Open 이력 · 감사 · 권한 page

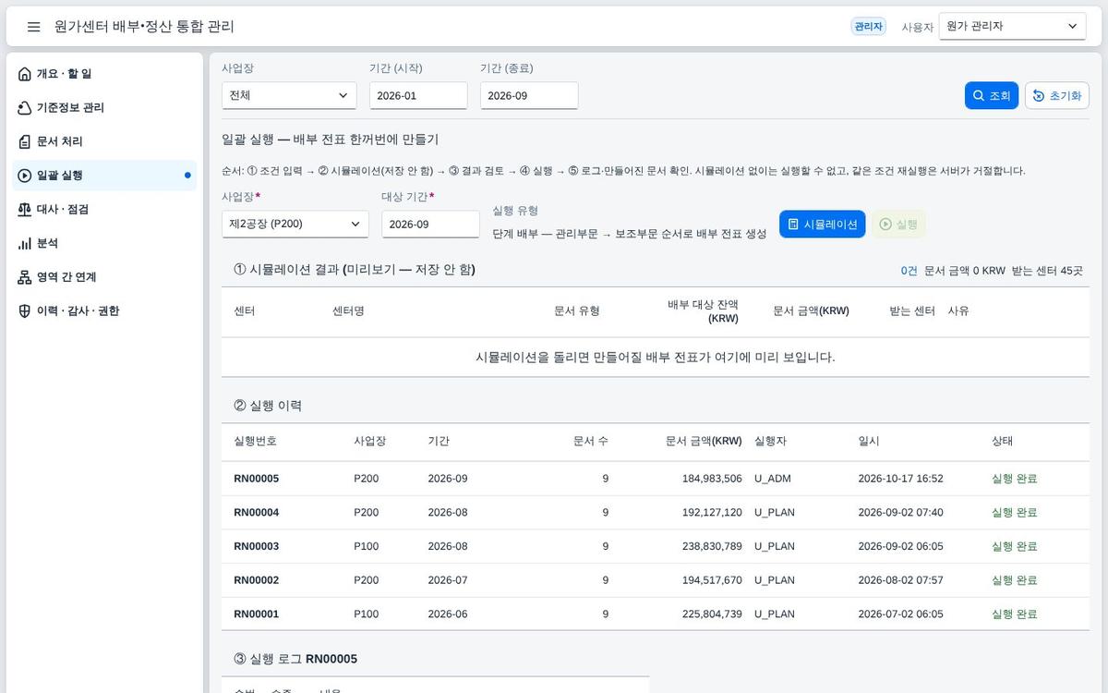[104, 311]
